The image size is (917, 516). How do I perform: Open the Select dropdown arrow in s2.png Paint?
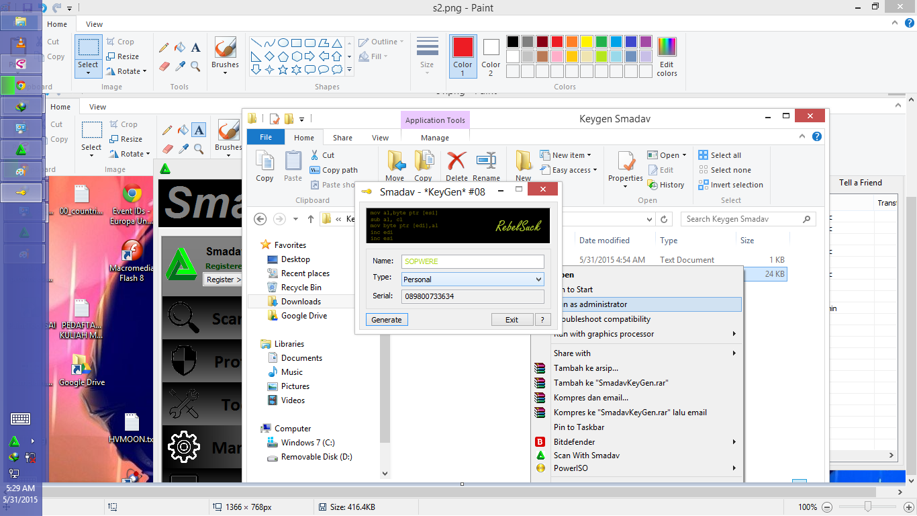88,73
